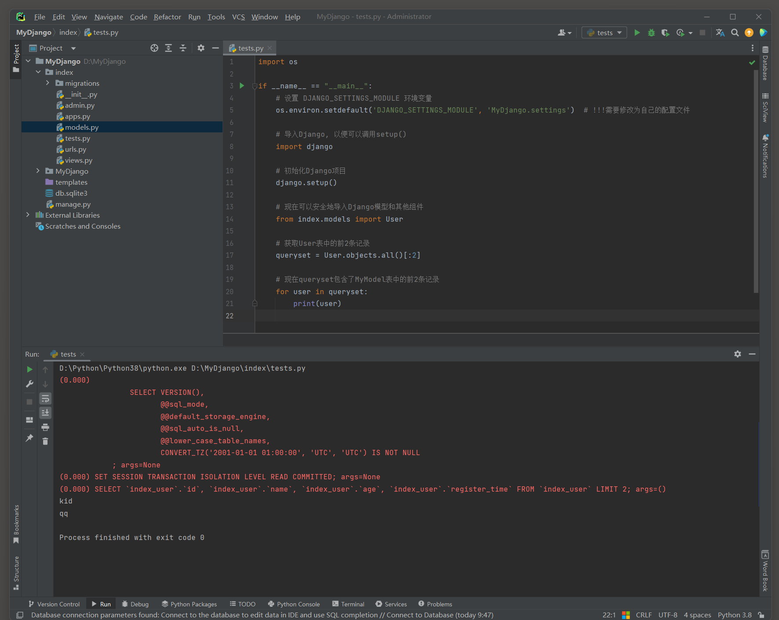Image resolution: width=779 pixels, height=620 pixels.
Task: Expand the migrations folder
Action: click(x=48, y=83)
